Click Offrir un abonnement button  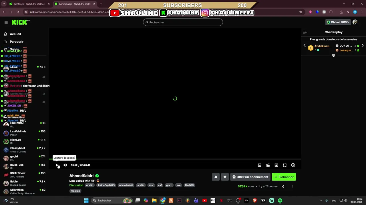coord(250,177)
